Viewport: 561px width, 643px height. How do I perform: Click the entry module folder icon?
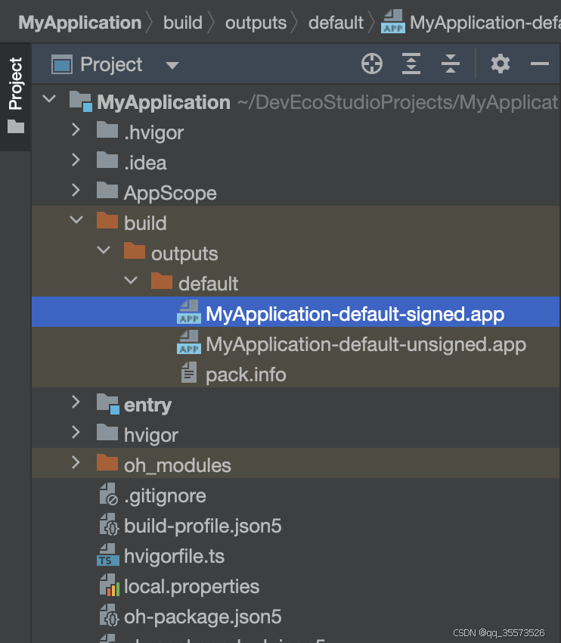pos(108,403)
